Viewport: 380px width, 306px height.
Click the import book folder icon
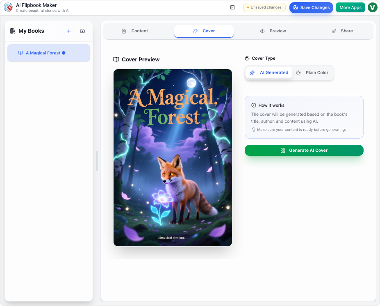click(x=82, y=31)
